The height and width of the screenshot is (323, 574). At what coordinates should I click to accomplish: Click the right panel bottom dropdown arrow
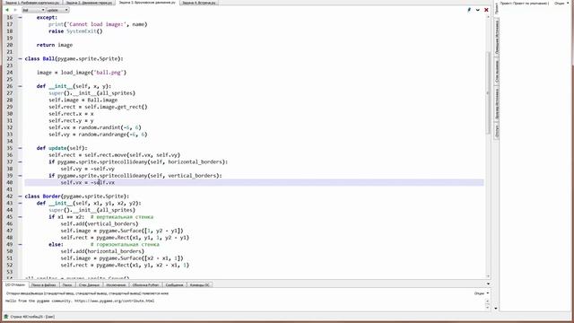[x=496, y=309]
